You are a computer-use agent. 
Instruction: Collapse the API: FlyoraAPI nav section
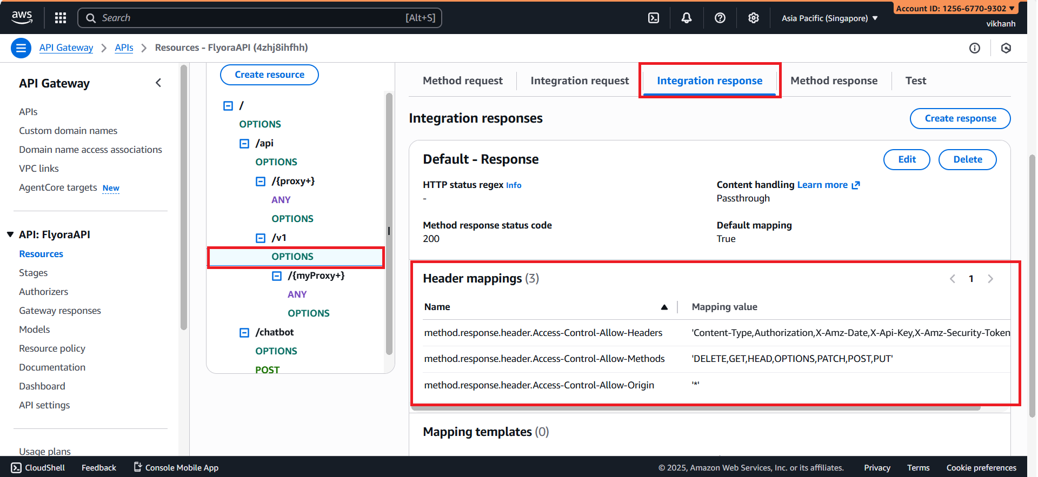(10, 234)
